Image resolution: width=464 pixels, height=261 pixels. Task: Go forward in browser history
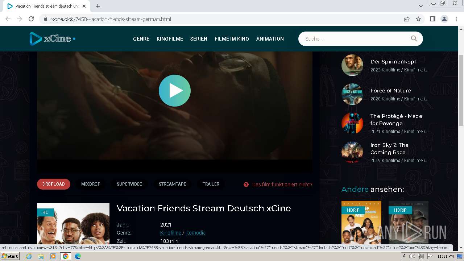point(20,19)
